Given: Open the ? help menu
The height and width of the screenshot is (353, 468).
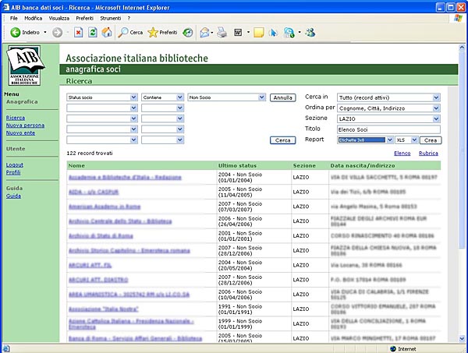Looking at the screenshot, I should click(129, 18).
